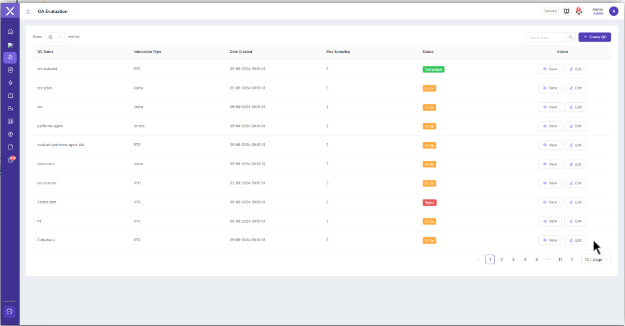Viewport: 625px width, 326px height.
Task: Click the pagination ellipsis jump control
Action: pyautogui.click(x=549, y=260)
